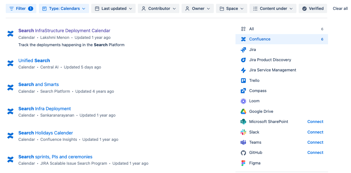The width and height of the screenshot is (351, 173).
Task: Select the Google Drive filter
Action: coord(282,111)
